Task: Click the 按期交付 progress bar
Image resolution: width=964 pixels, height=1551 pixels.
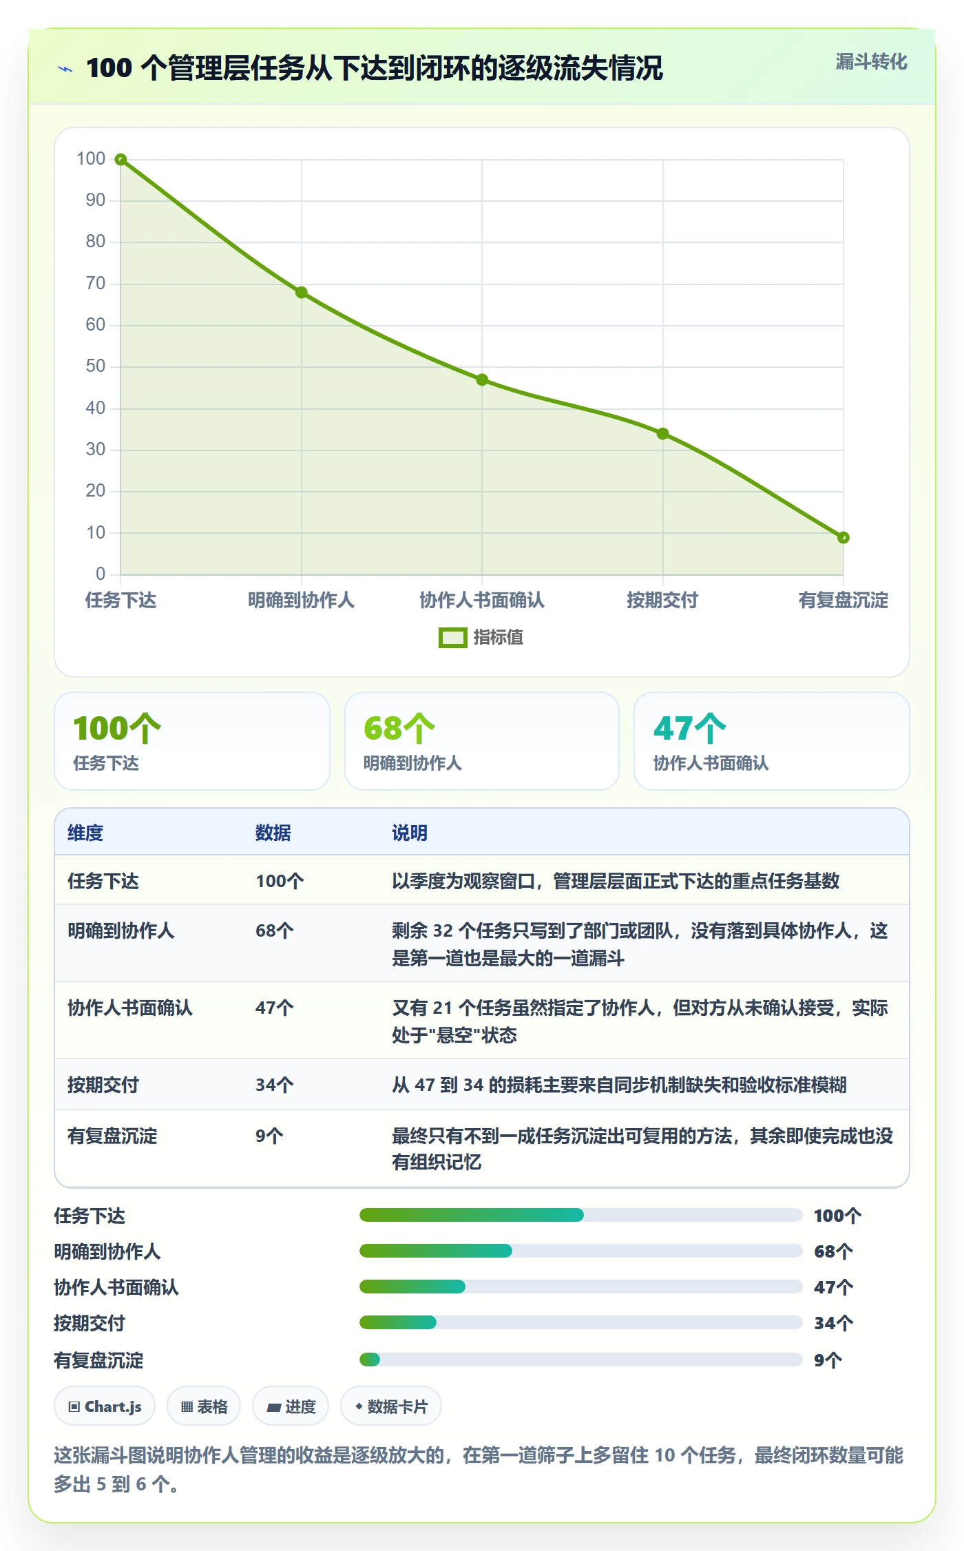Action: (x=580, y=1322)
